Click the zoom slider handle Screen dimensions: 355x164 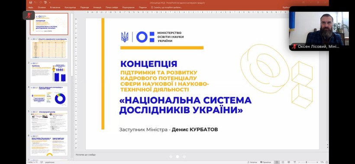point(307,162)
